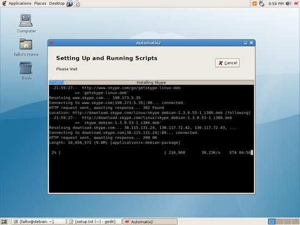The height and width of the screenshot is (225, 300).
Task: Open the Places menu
Action: [40, 3]
